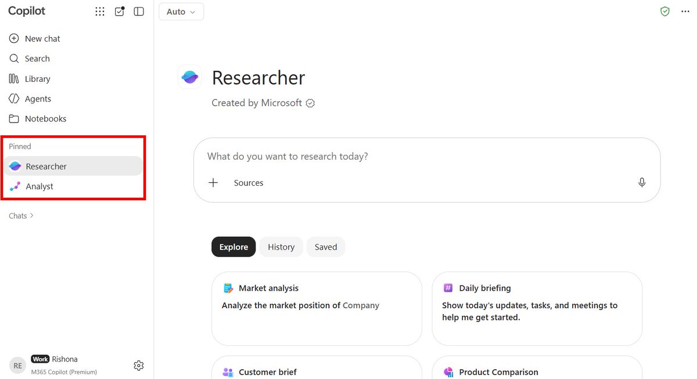Collapse sidebar using the panel icon

[x=139, y=12]
